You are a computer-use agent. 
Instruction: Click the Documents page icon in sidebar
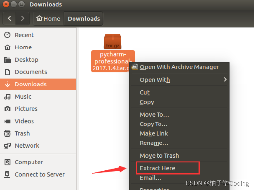7,72
